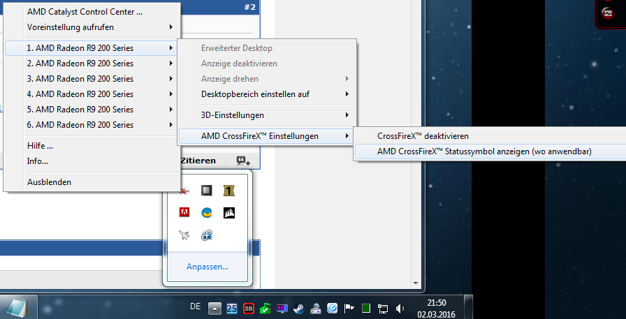Click the partially hidden red tray icon

[x=185, y=191]
